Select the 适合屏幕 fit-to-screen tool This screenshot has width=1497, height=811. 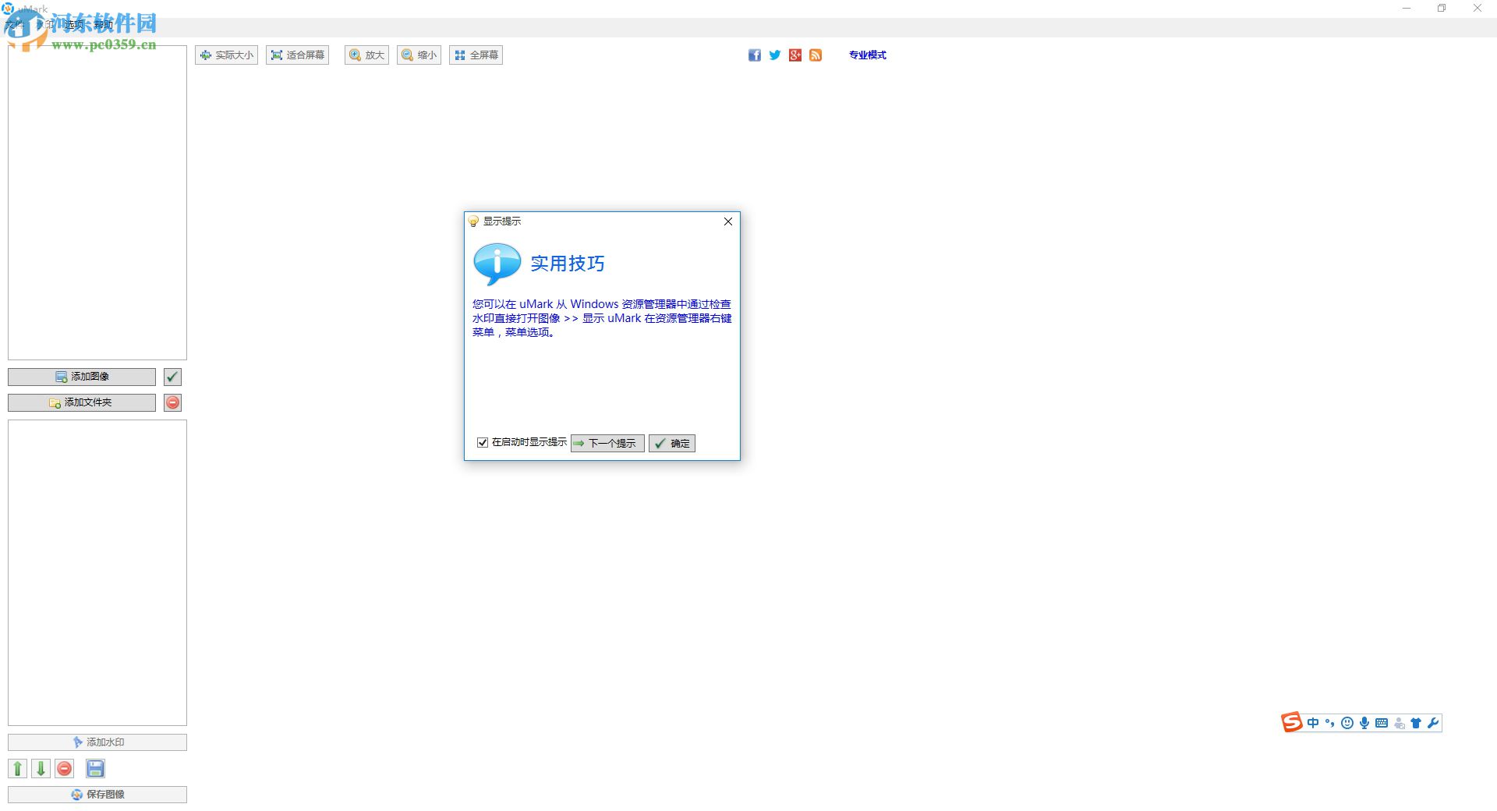(297, 55)
